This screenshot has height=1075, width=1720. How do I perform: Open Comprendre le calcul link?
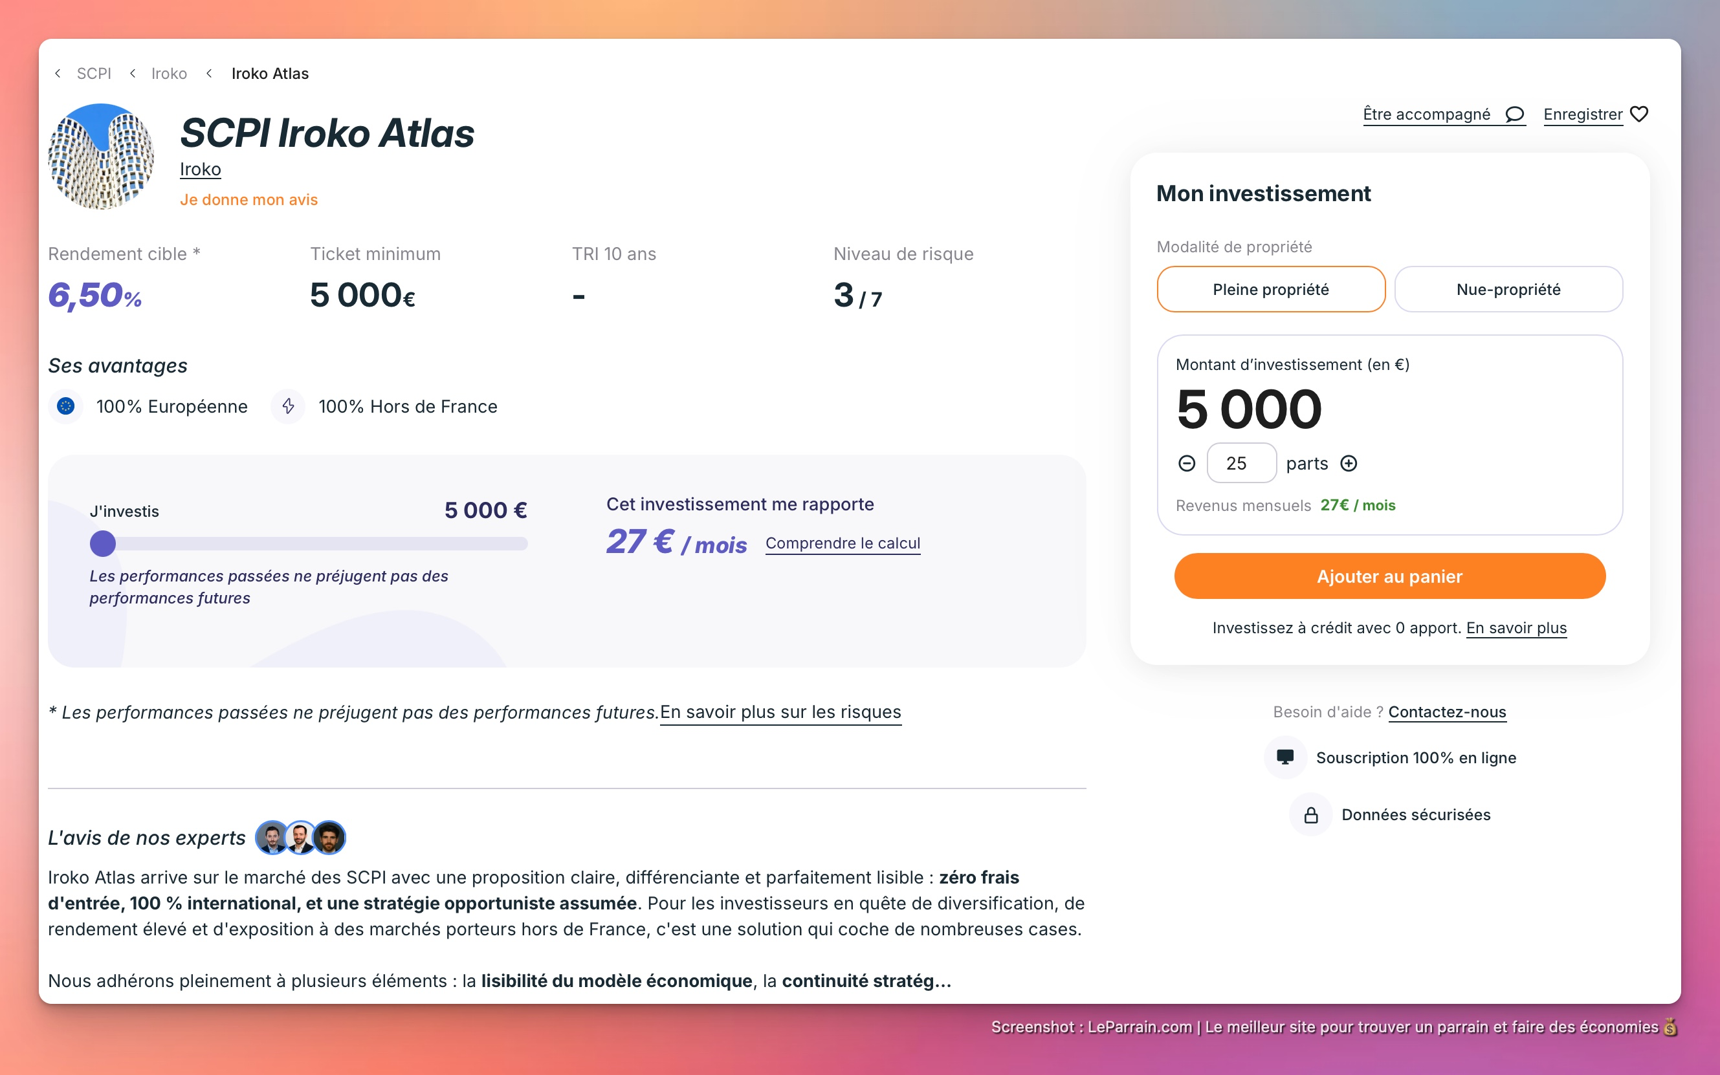pyautogui.click(x=843, y=543)
